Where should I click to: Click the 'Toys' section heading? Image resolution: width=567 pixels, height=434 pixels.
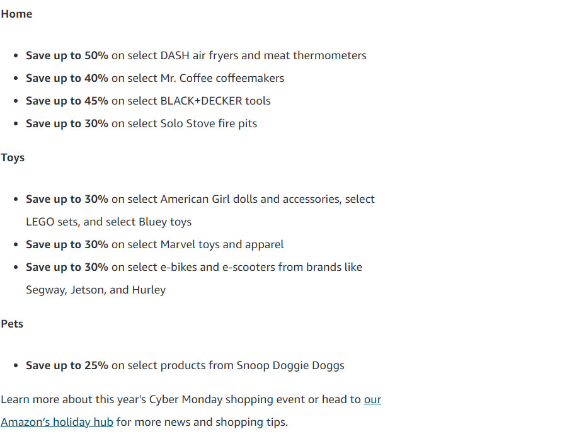(13, 157)
